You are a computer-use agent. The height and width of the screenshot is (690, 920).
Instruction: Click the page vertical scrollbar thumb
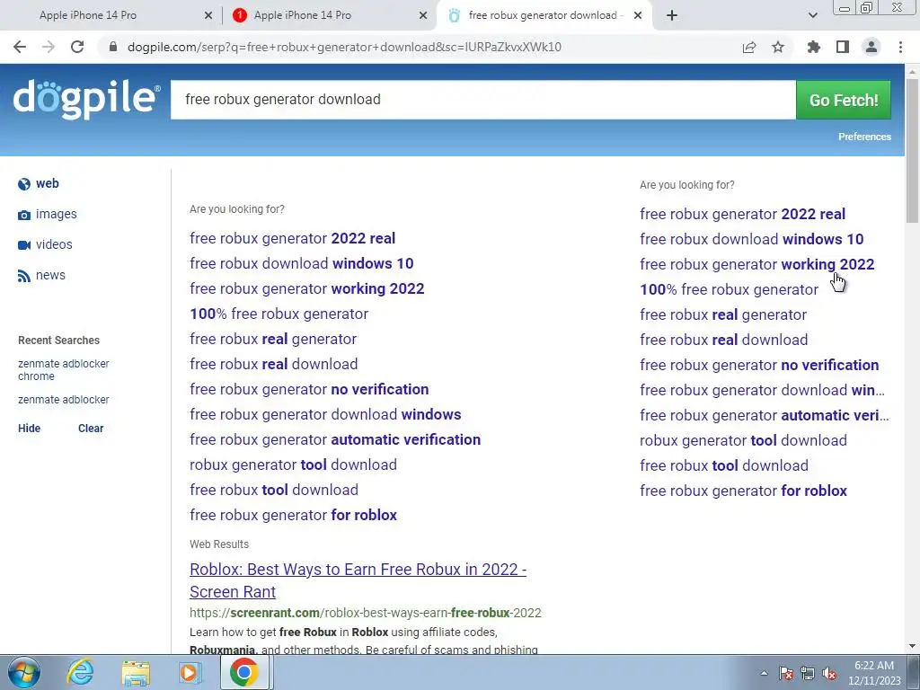[912, 150]
